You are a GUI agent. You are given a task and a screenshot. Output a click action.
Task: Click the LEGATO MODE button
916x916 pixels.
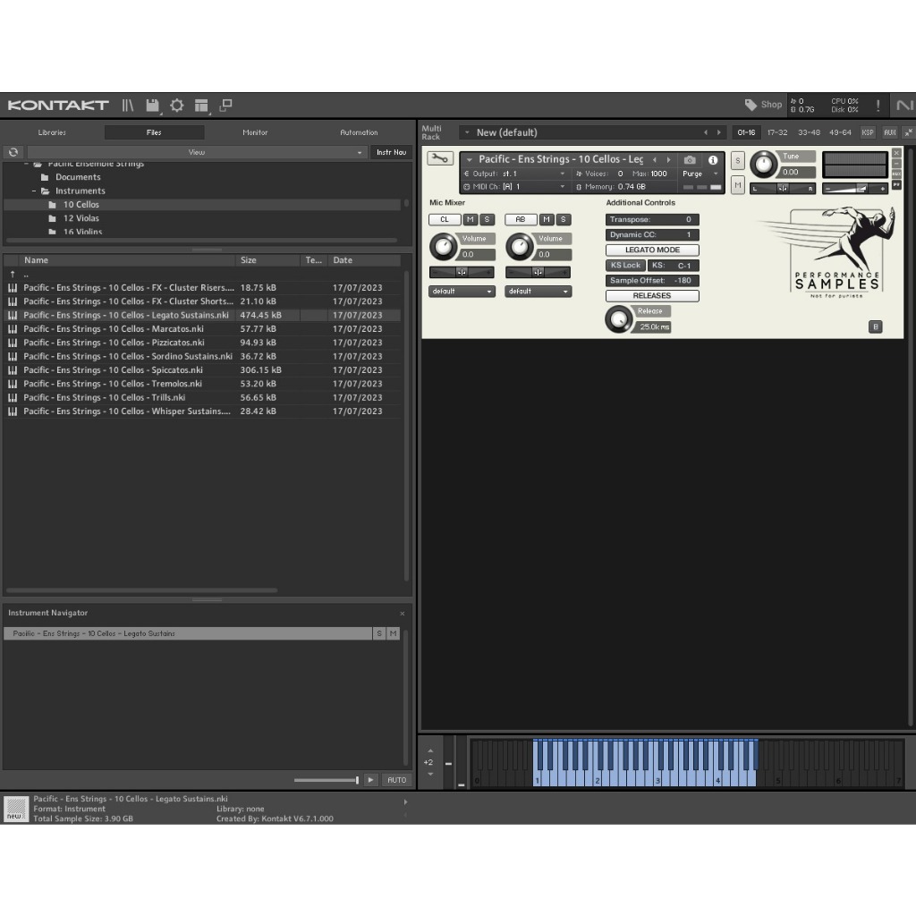tap(652, 250)
